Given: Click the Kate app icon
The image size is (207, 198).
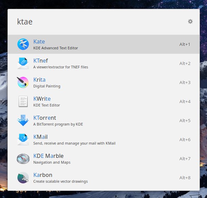Looking at the screenshot, I should [x=23, y=44].
